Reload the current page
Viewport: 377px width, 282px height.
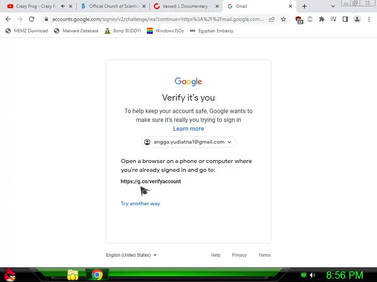[32, 19]
